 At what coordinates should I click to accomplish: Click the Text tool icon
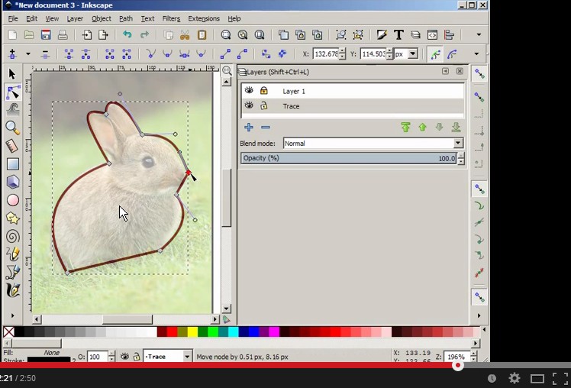point(398,34)
